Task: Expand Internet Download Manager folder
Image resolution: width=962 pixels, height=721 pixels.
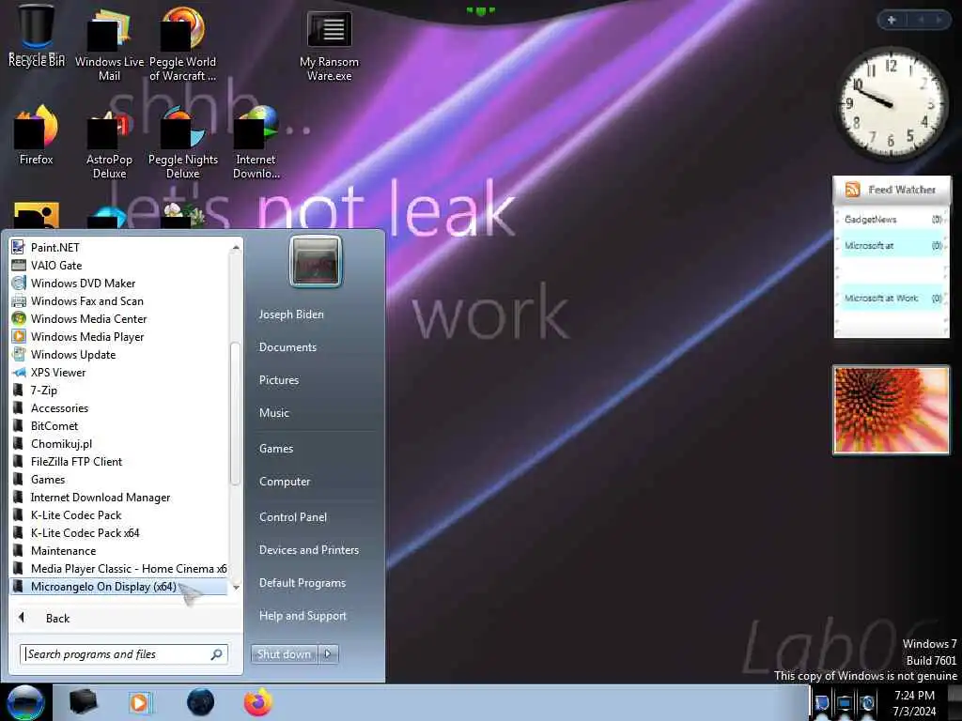Action: (119, 498)
